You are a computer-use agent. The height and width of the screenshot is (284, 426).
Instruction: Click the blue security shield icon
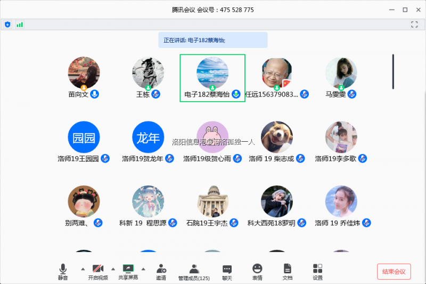point(7,25)
